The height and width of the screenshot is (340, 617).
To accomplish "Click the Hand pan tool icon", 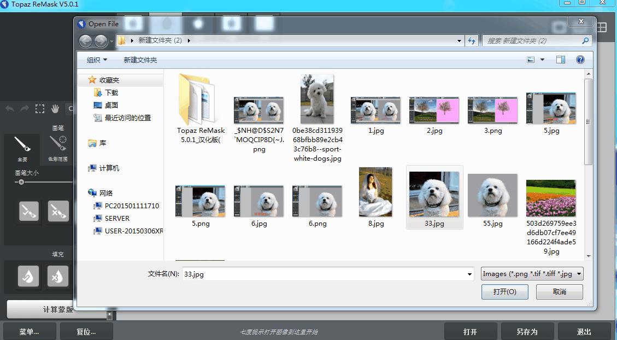I will point(55,108).
